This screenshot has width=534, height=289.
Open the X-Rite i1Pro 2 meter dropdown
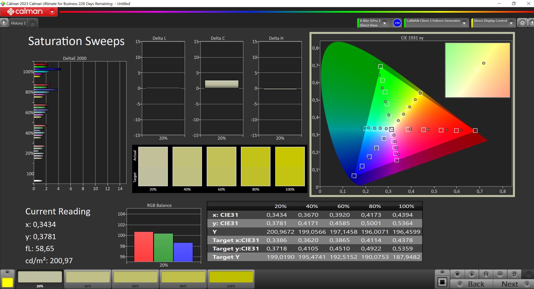[x=385, y=23]
